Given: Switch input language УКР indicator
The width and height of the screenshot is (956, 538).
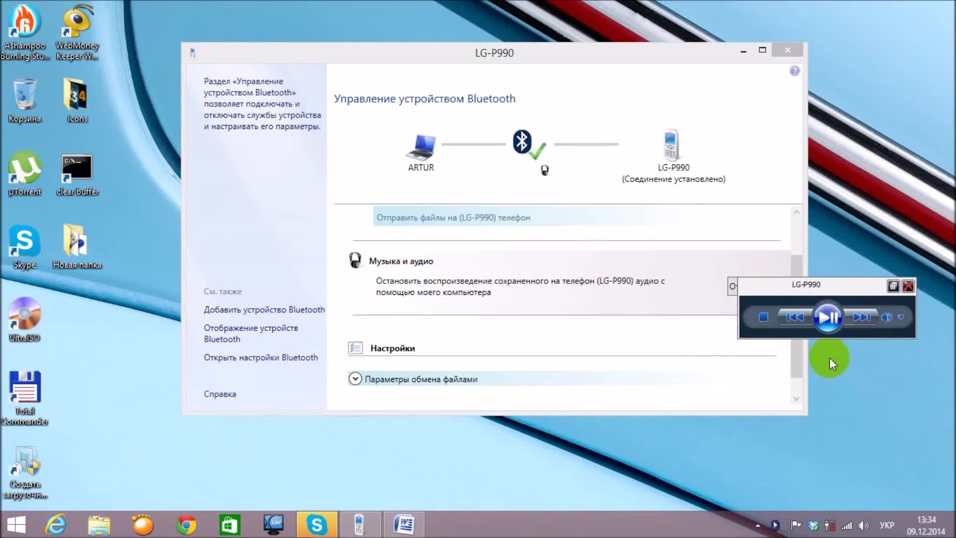Looking at the screenshot, I should pyautogui.click(x=887, y=526).
